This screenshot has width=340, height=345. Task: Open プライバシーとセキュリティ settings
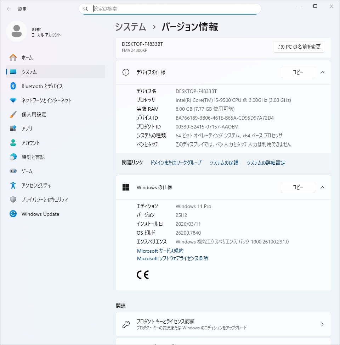(44, 199)
